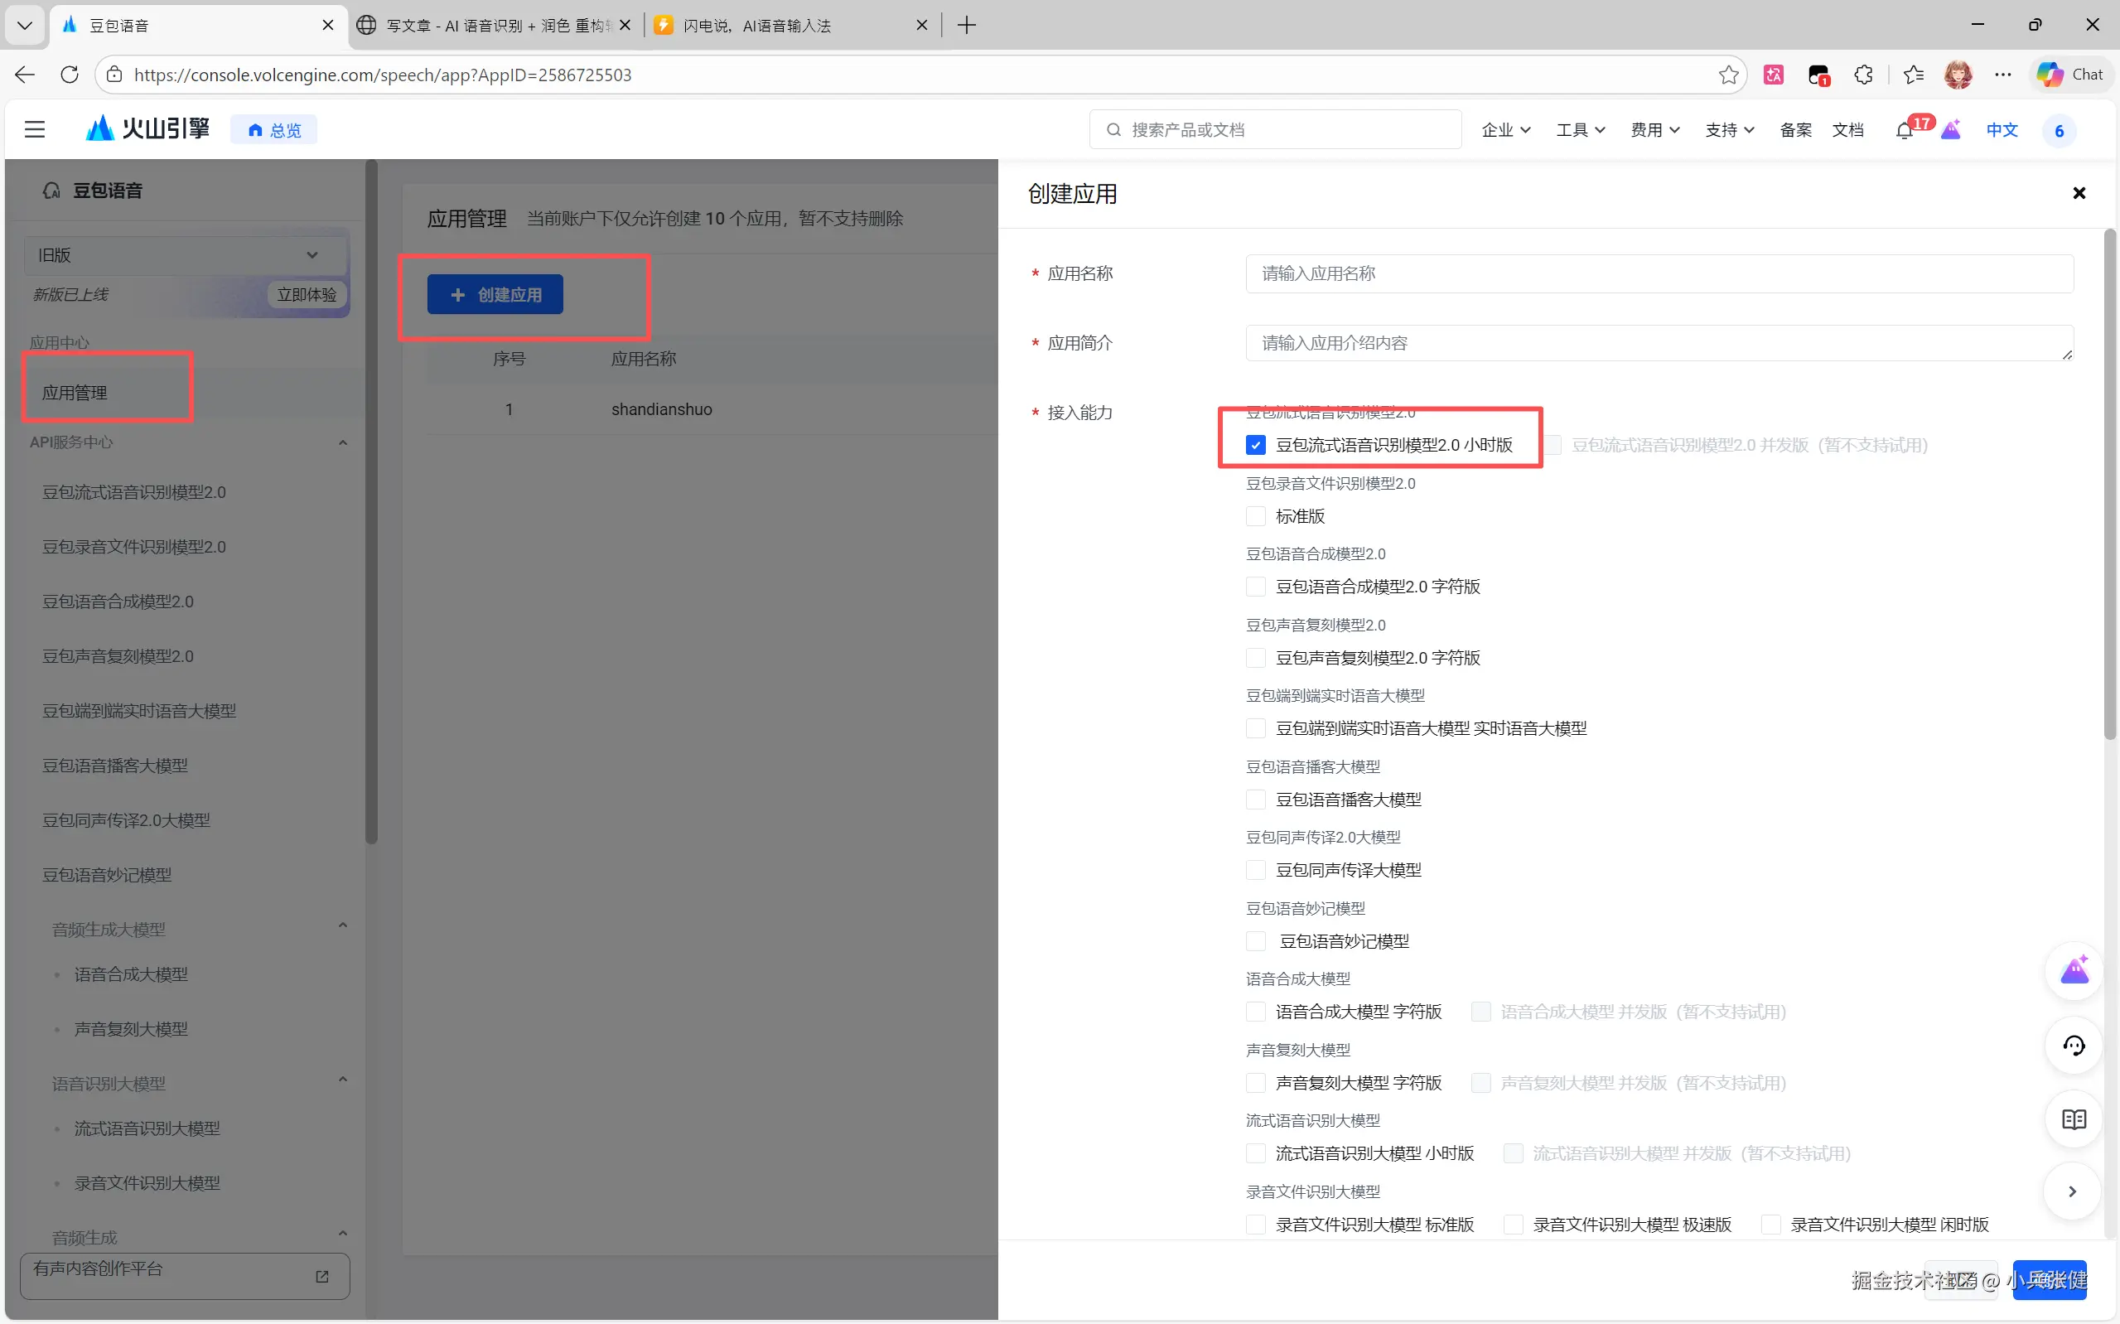The width and height of the screenshot is (2120, 1324).
Task: Collapse the API服务中心 section
Action: (342, 442)
